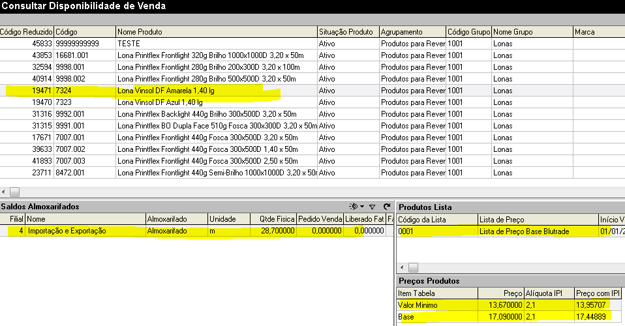Image resolution: width=625 pixels, height=326 pixels.
Task: Click the Marca column header
Action: [599, 32]
